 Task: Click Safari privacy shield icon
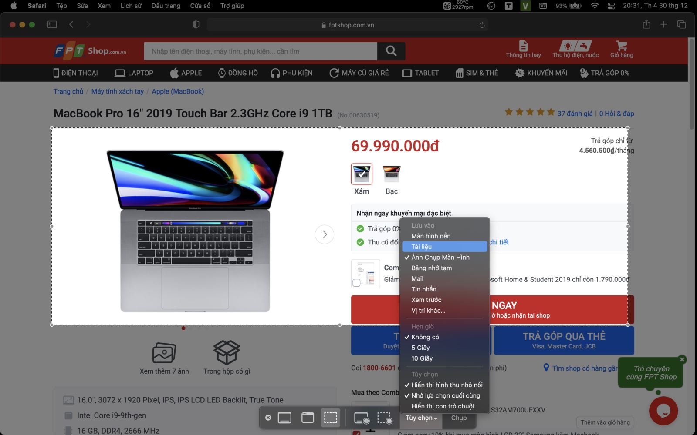196,25
